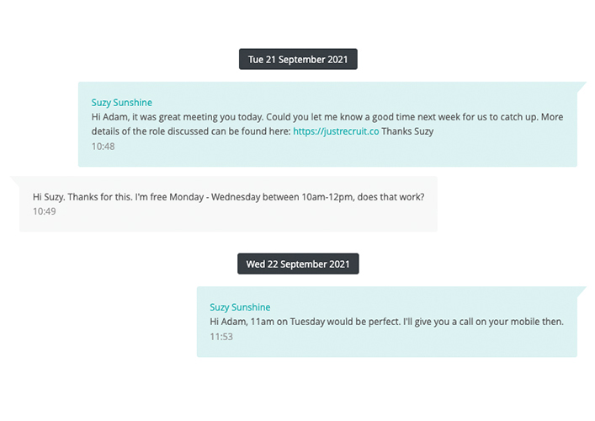
Task: Open the justrecruit.co link
Action: point(336,131)
